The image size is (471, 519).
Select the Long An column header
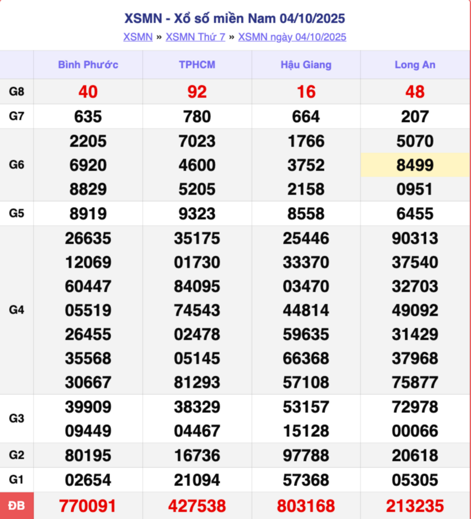click(415, 65)
